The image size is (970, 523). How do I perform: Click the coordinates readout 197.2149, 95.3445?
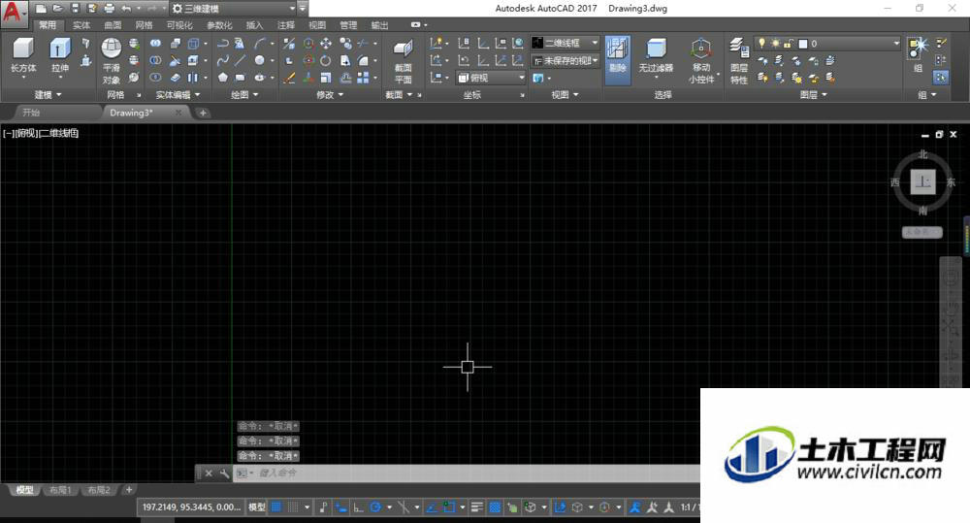191,507
